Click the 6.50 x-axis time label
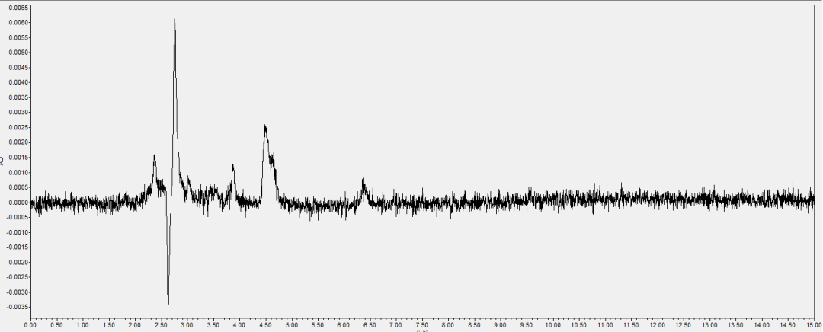This screenshot has height=332, width=823. (x=370, y=325)
